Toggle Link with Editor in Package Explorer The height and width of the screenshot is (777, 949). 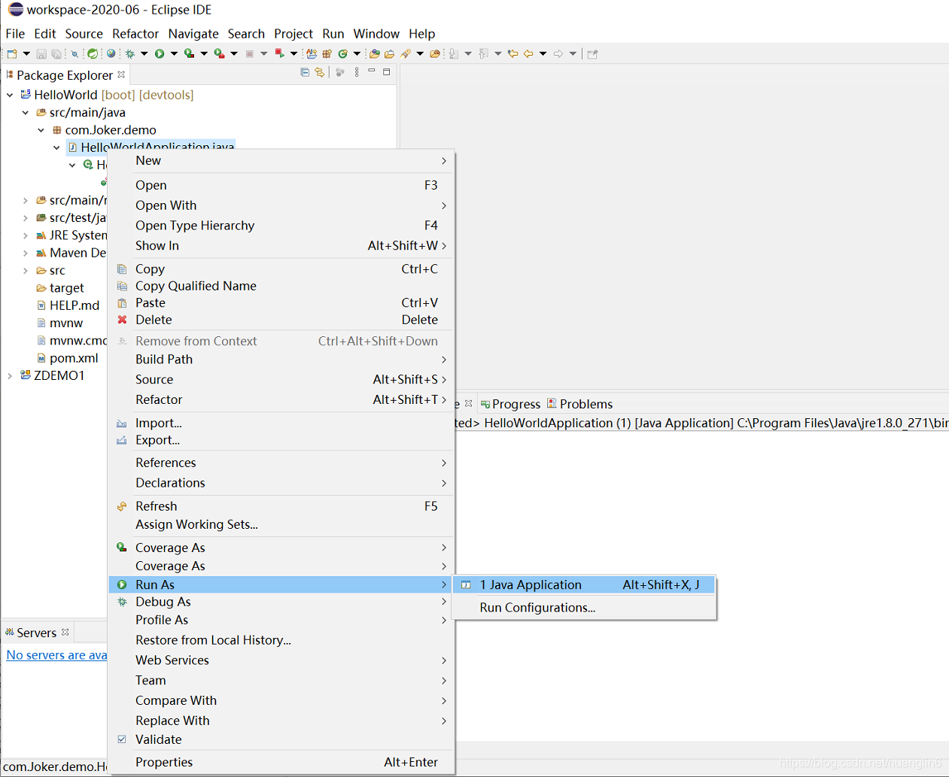pos(319,72)
